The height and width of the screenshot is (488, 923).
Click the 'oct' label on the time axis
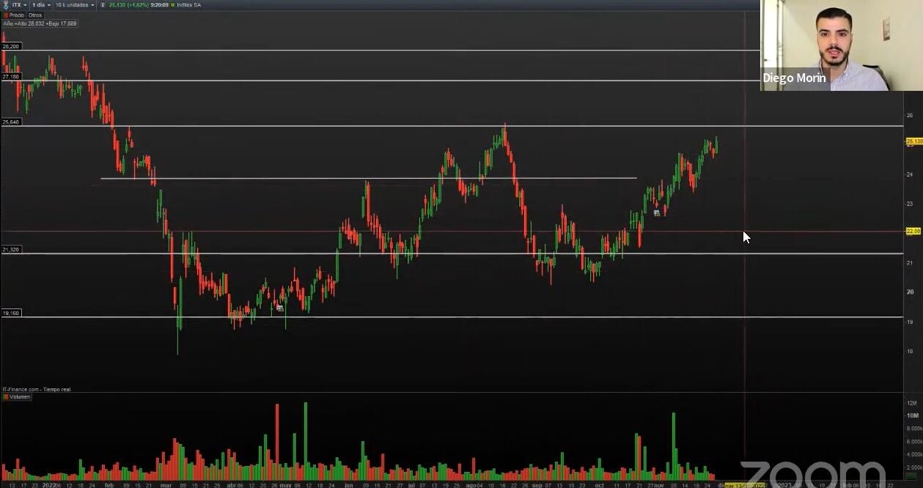coord(599,484)
